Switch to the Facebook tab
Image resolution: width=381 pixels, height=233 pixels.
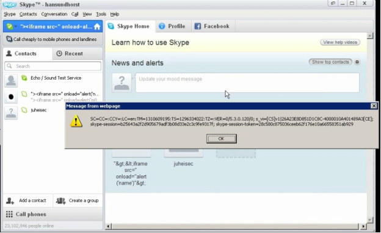click(213, 26)
